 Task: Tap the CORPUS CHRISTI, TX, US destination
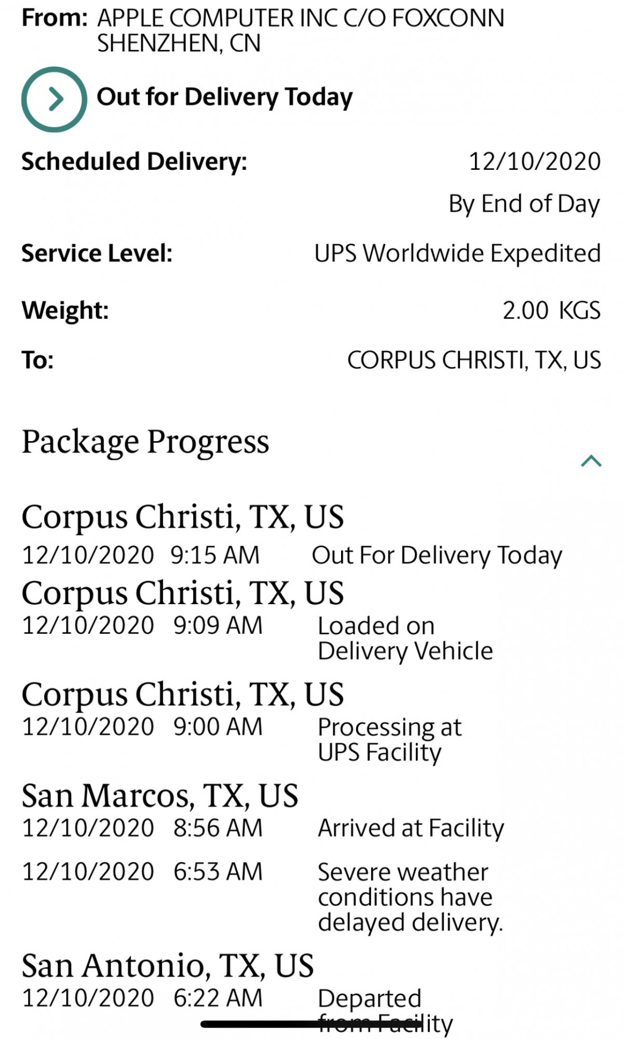pos(473,360)
